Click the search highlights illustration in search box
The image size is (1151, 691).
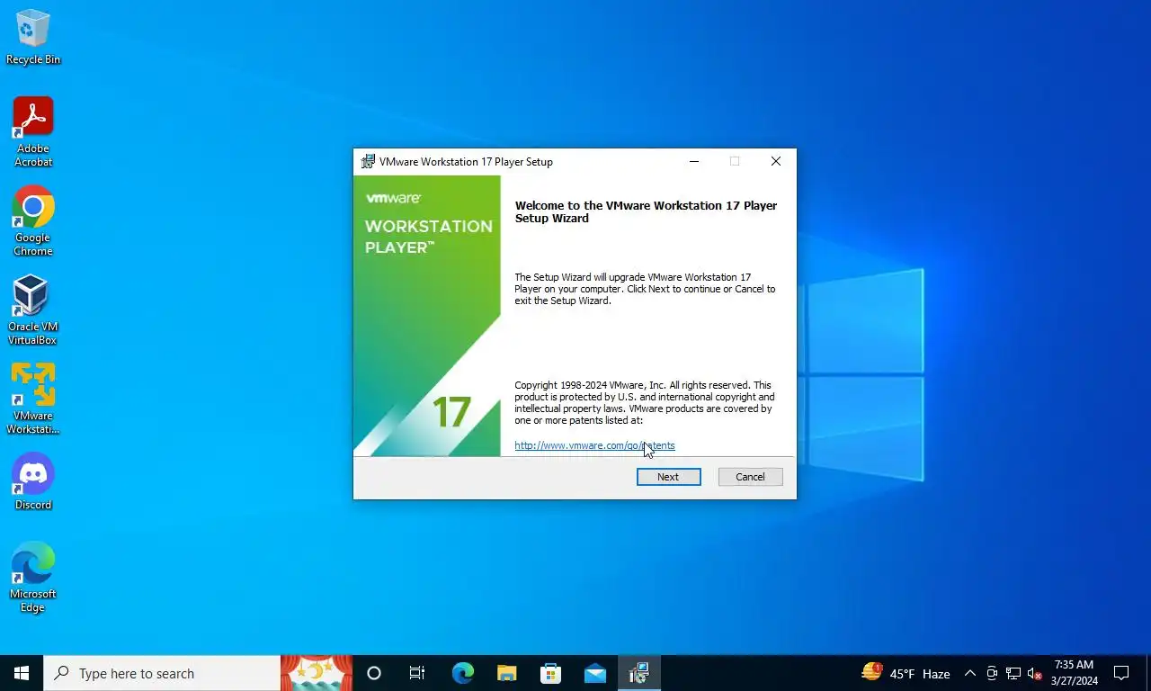tap(317, 673)
